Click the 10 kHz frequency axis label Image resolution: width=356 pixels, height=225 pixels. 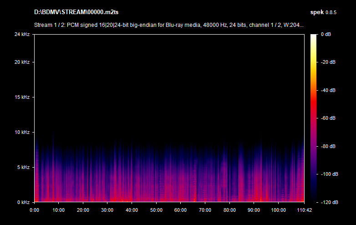point(22,132)
